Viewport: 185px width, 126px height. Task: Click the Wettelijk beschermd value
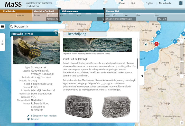[x=43, y=90]
